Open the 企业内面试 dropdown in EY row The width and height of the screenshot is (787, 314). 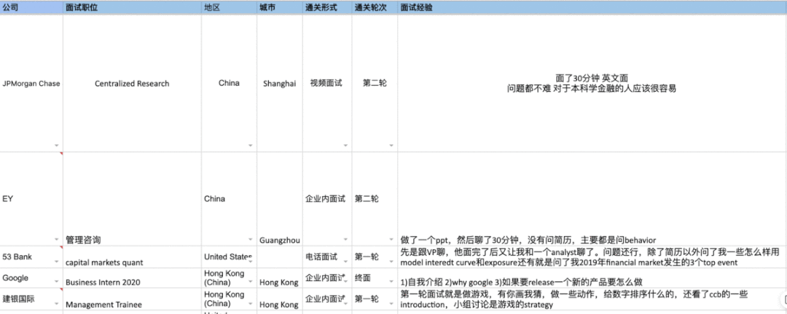tap(345, 240)
